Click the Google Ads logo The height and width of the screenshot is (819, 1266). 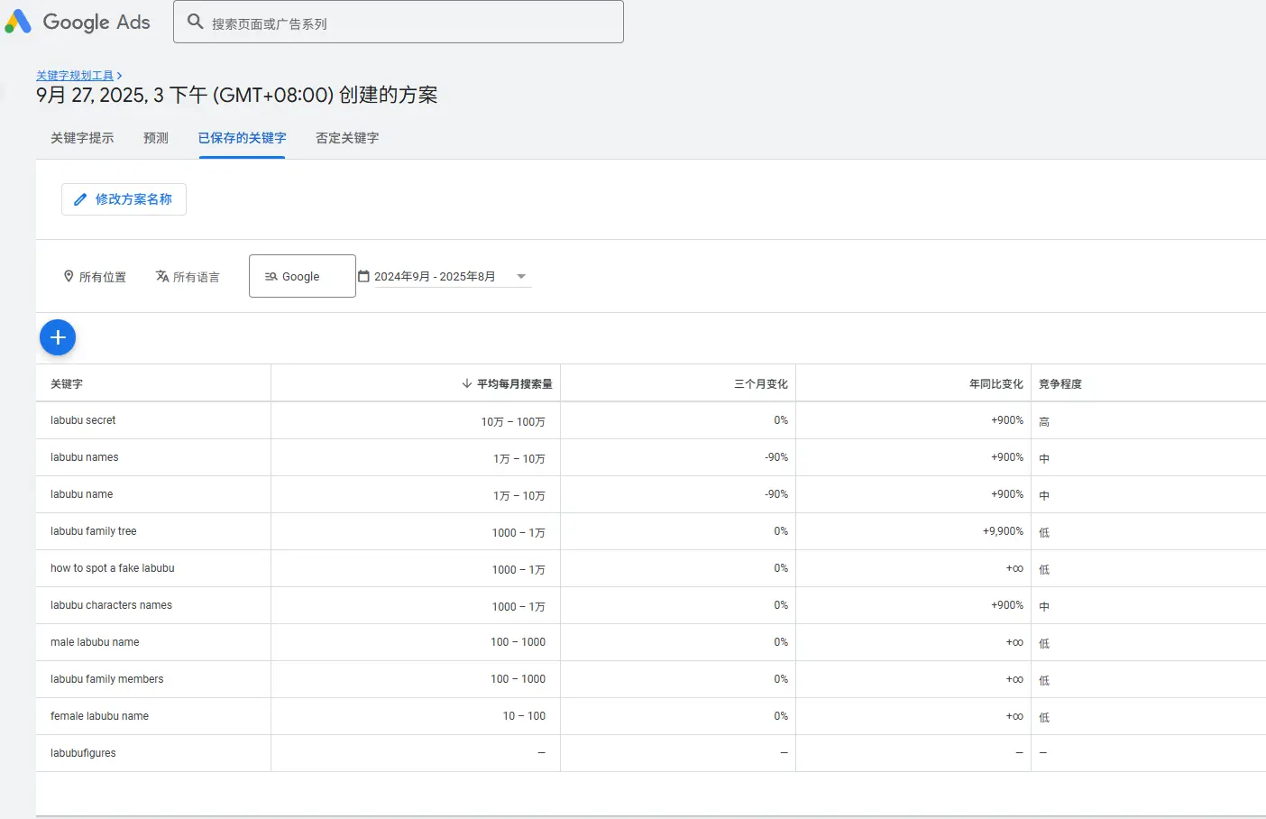click(x=18, y=23)
